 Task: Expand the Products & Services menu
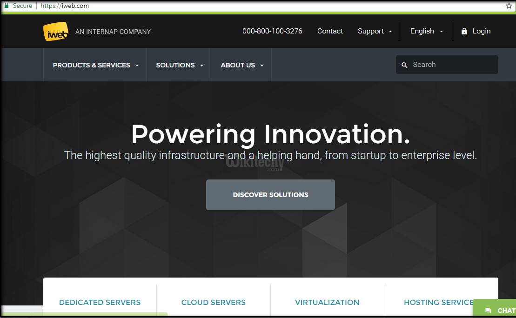click(x=94, y=65)
